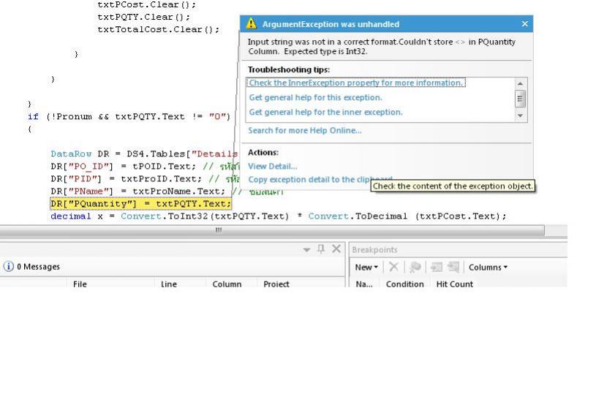The height and width of the screenshot is (402, 596).
Task: Click the 'Na...' breakpoints column header
Action: (364, 284)
